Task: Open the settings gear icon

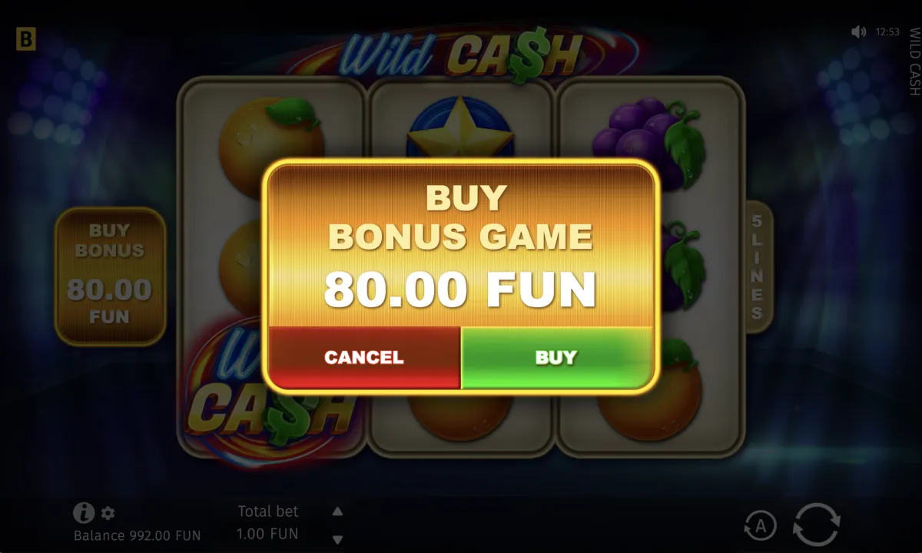Action: point(108,513)
